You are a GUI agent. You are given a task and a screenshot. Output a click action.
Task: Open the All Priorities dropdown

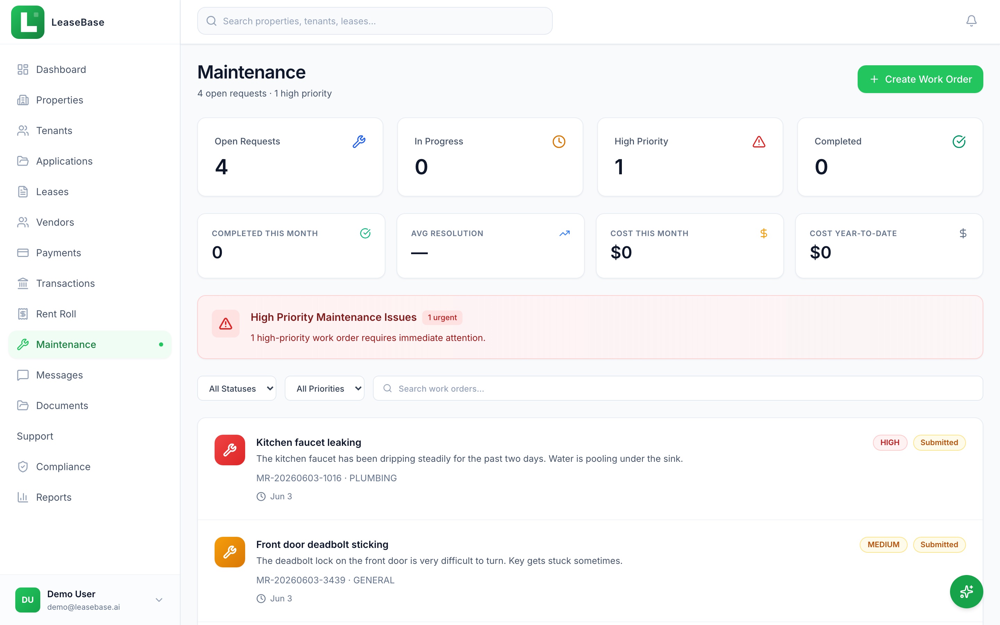[x=324, y=388]
